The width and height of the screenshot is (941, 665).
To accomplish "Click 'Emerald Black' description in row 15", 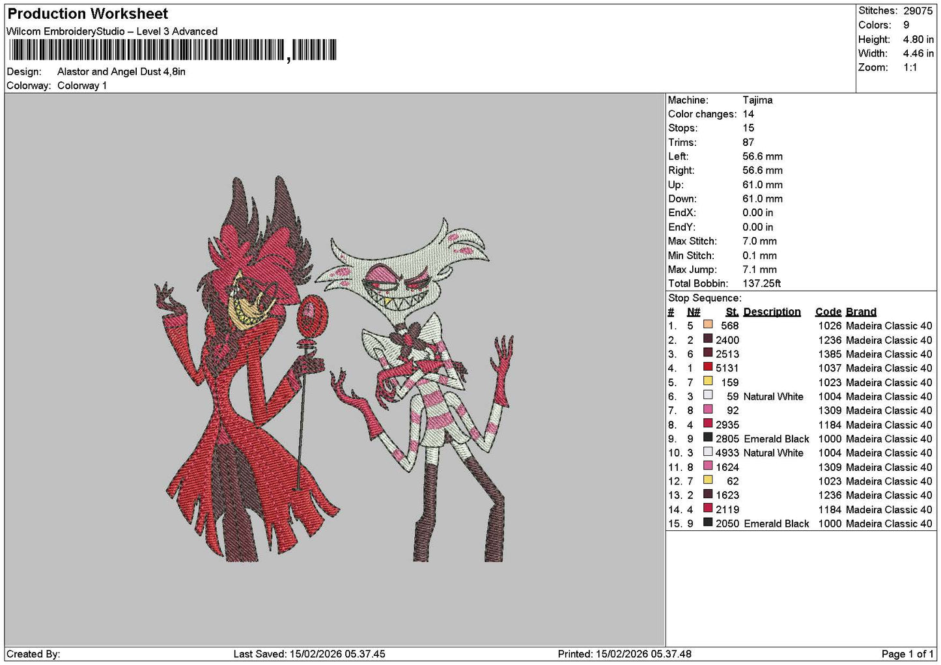I will click(776, 524).
